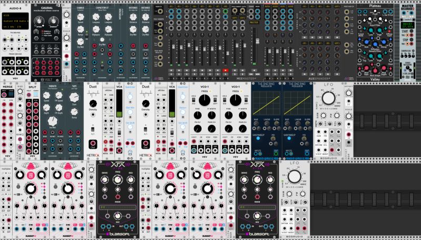
Task: Click the Tape Bump knob
Action: (74, 111)
